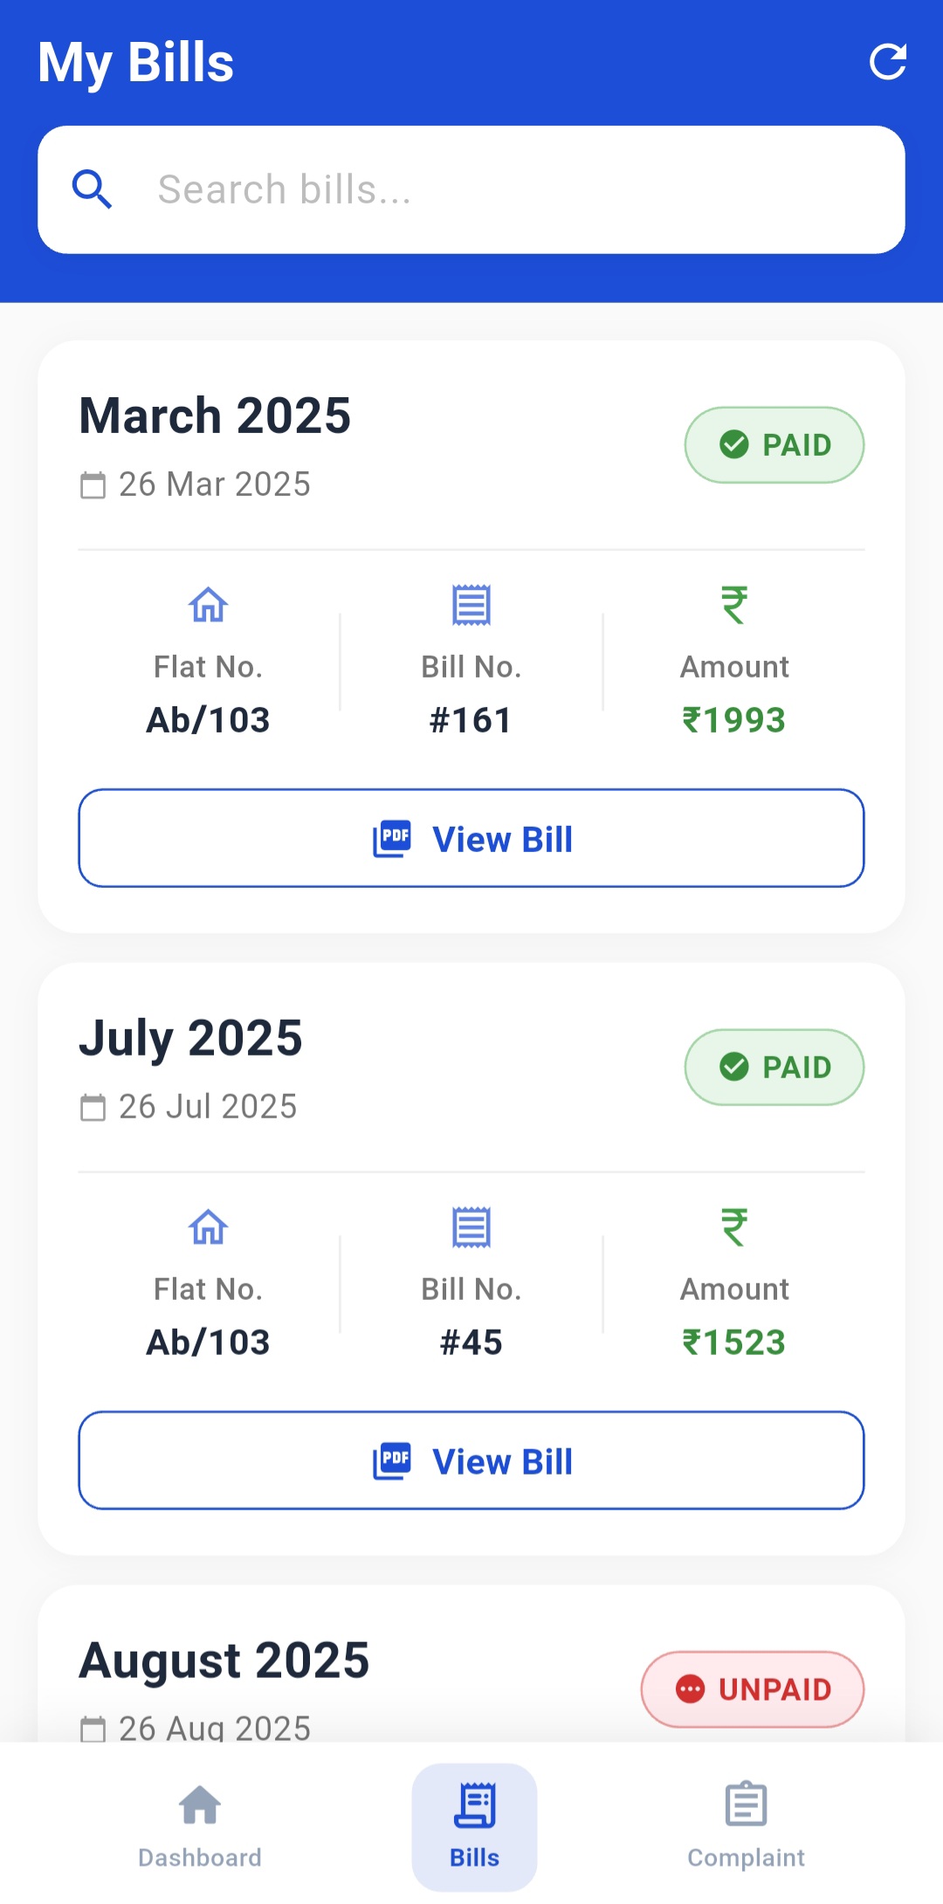Tap the refresh icon in header
943x1904 pixels.
point(888,62)
